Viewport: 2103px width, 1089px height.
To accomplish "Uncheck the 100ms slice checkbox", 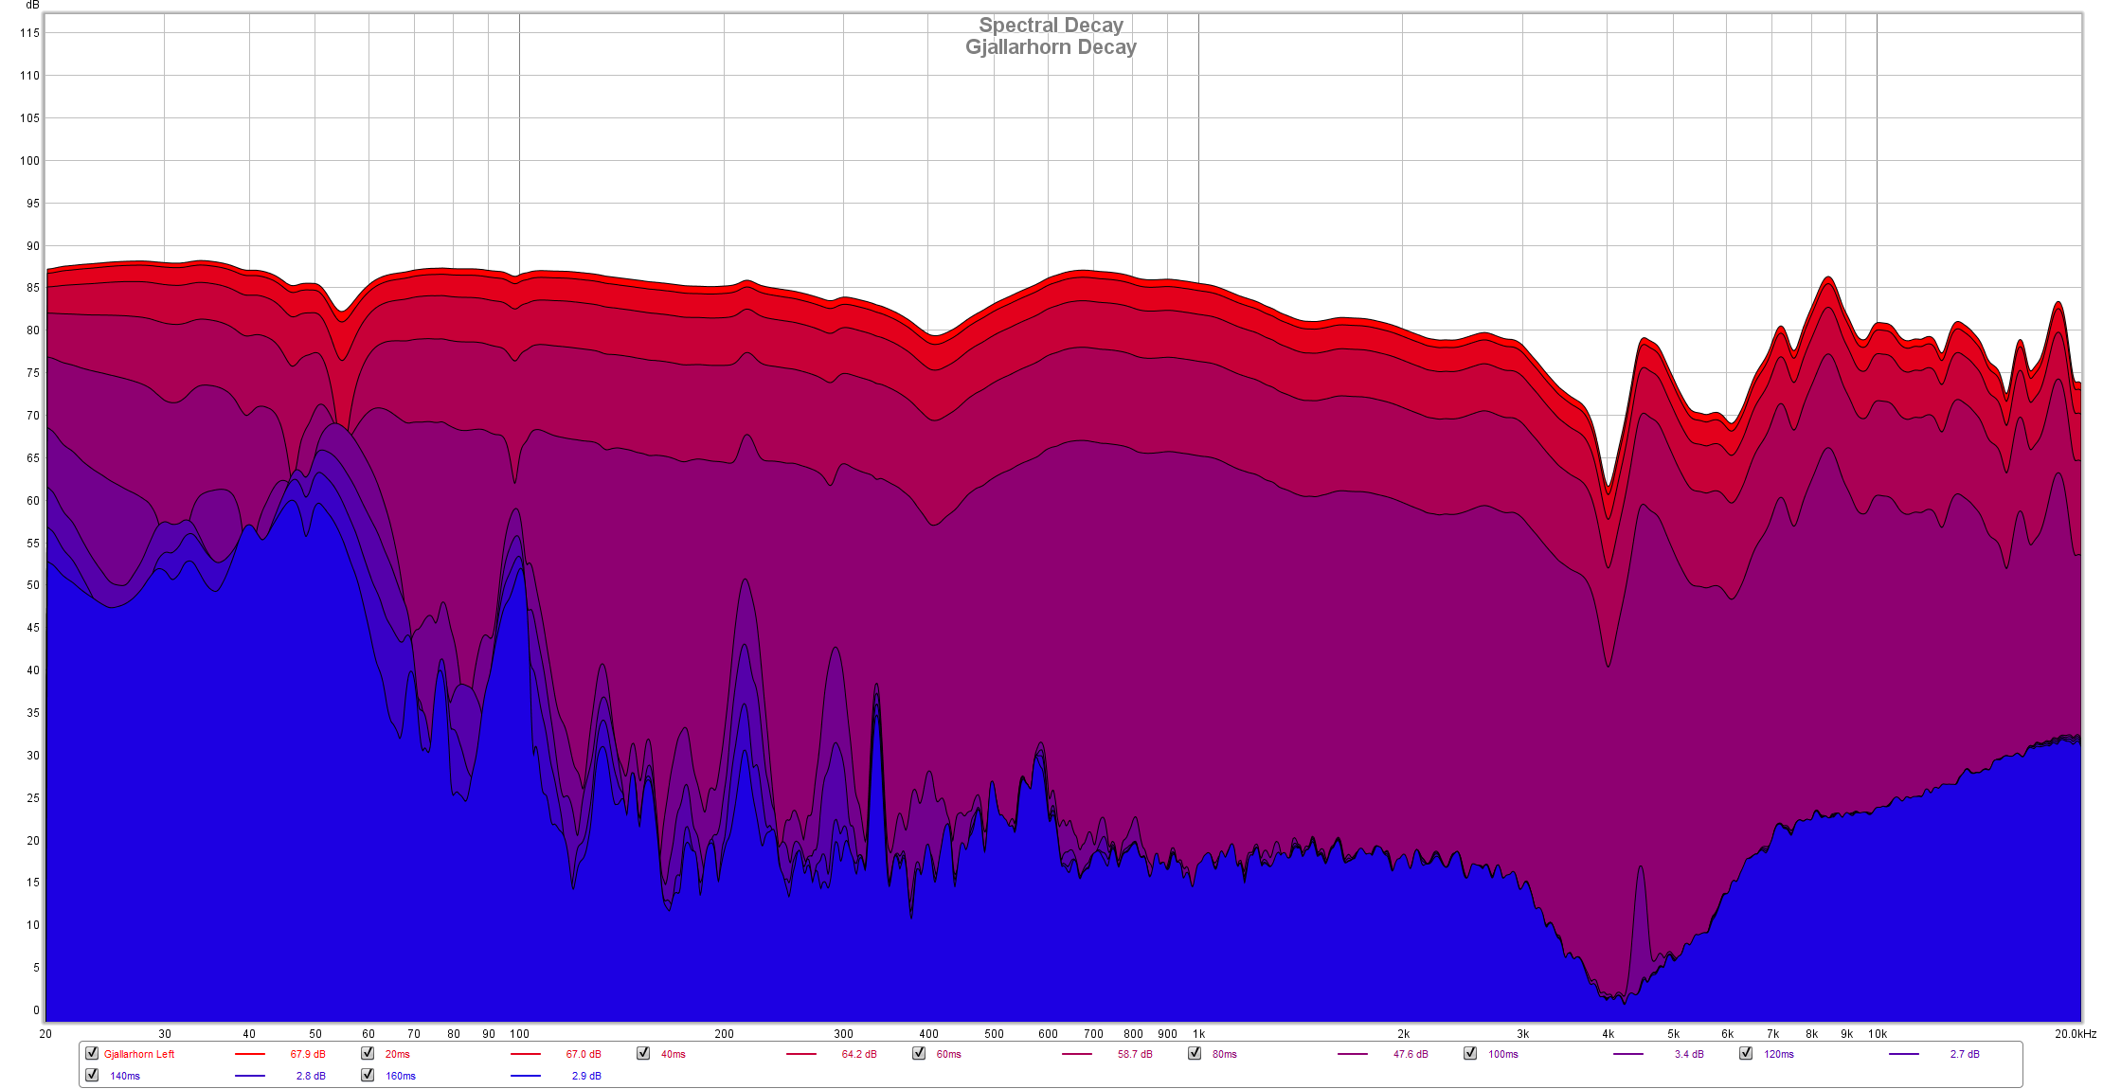I will pyautogui.click(x=1470, y=1053).
